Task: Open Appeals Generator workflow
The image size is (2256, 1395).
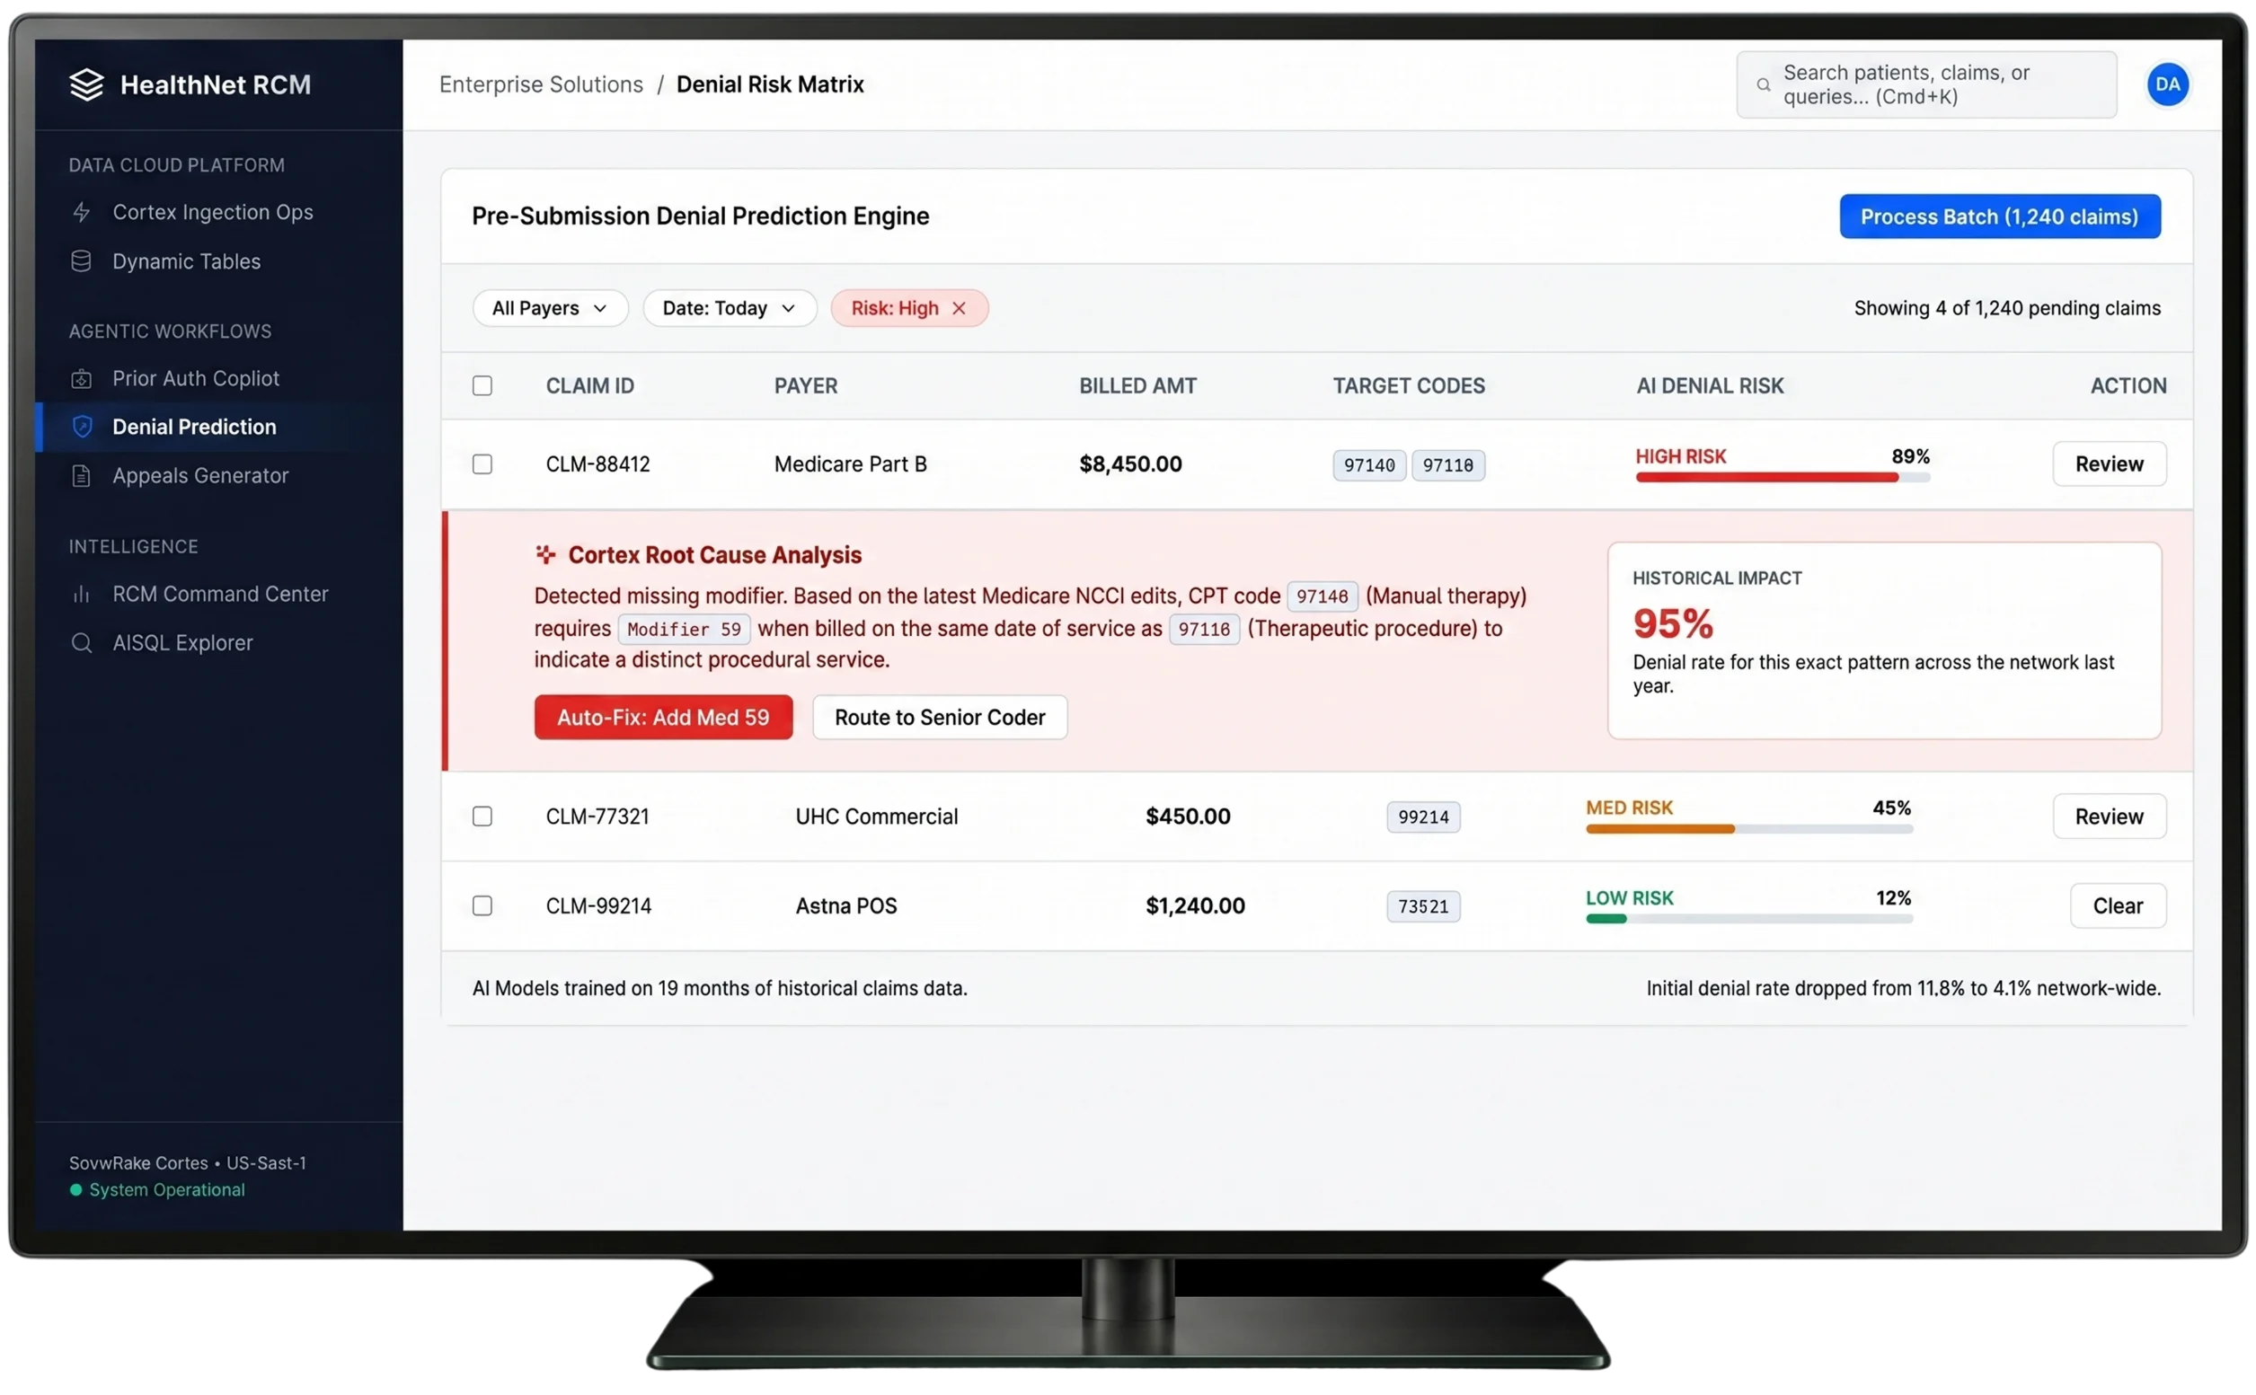Action: tap(200, 475)
